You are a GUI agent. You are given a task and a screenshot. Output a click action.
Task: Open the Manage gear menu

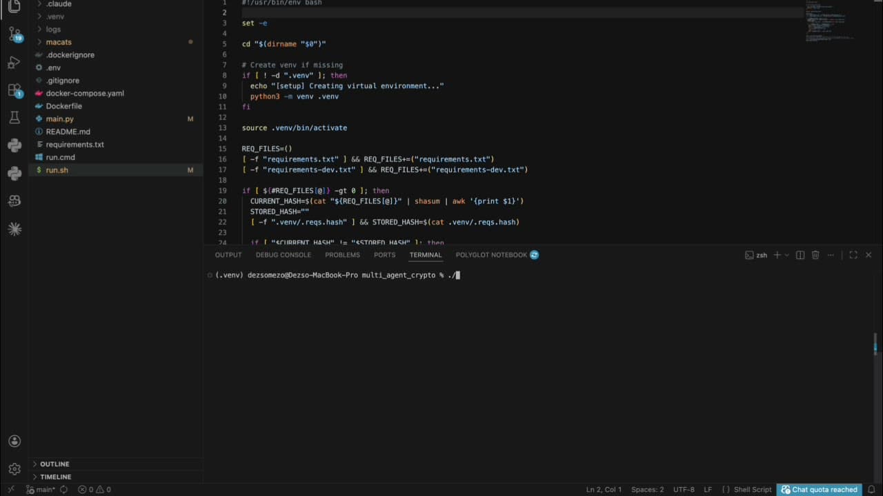(x=14, y=469)
